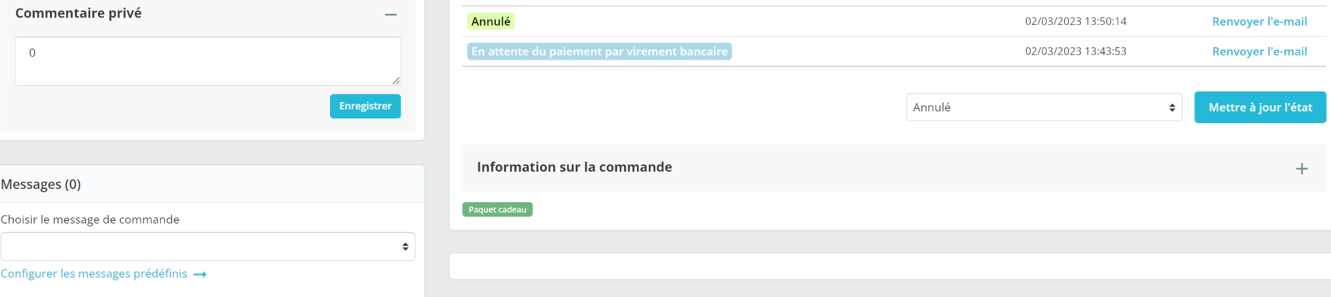
Task: Collapse the Commentaire privé section with minus icon
Action: point(391,14)
